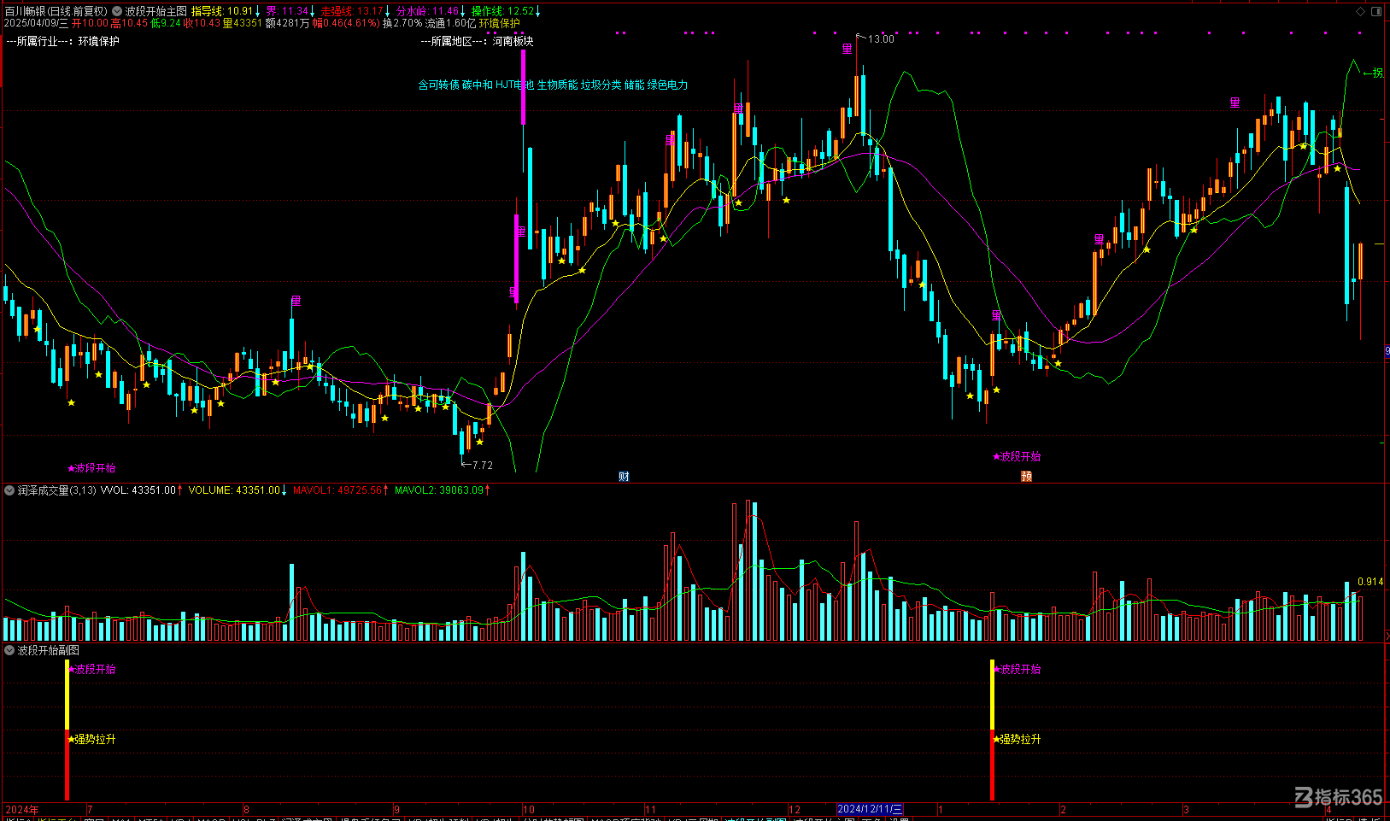The height and width of the screenshot is (821, 1390).
Task: Click the 量 marker beside the 13.00 high
Action: [847, 50]
